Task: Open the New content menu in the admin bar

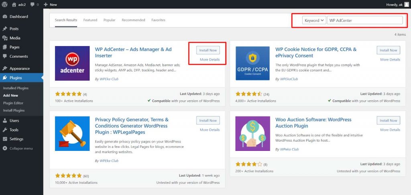Action: point(50,4)
